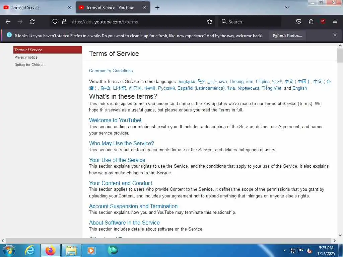343x257 pixels.
Task: Click the muted volume tray icon
Action: 309,251
